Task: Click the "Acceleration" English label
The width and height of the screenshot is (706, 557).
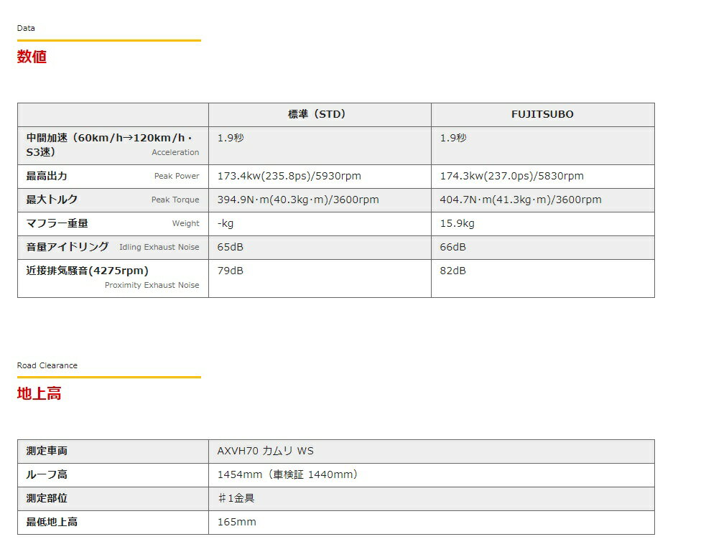Action: pyautogui.click(x=175, y=152)
